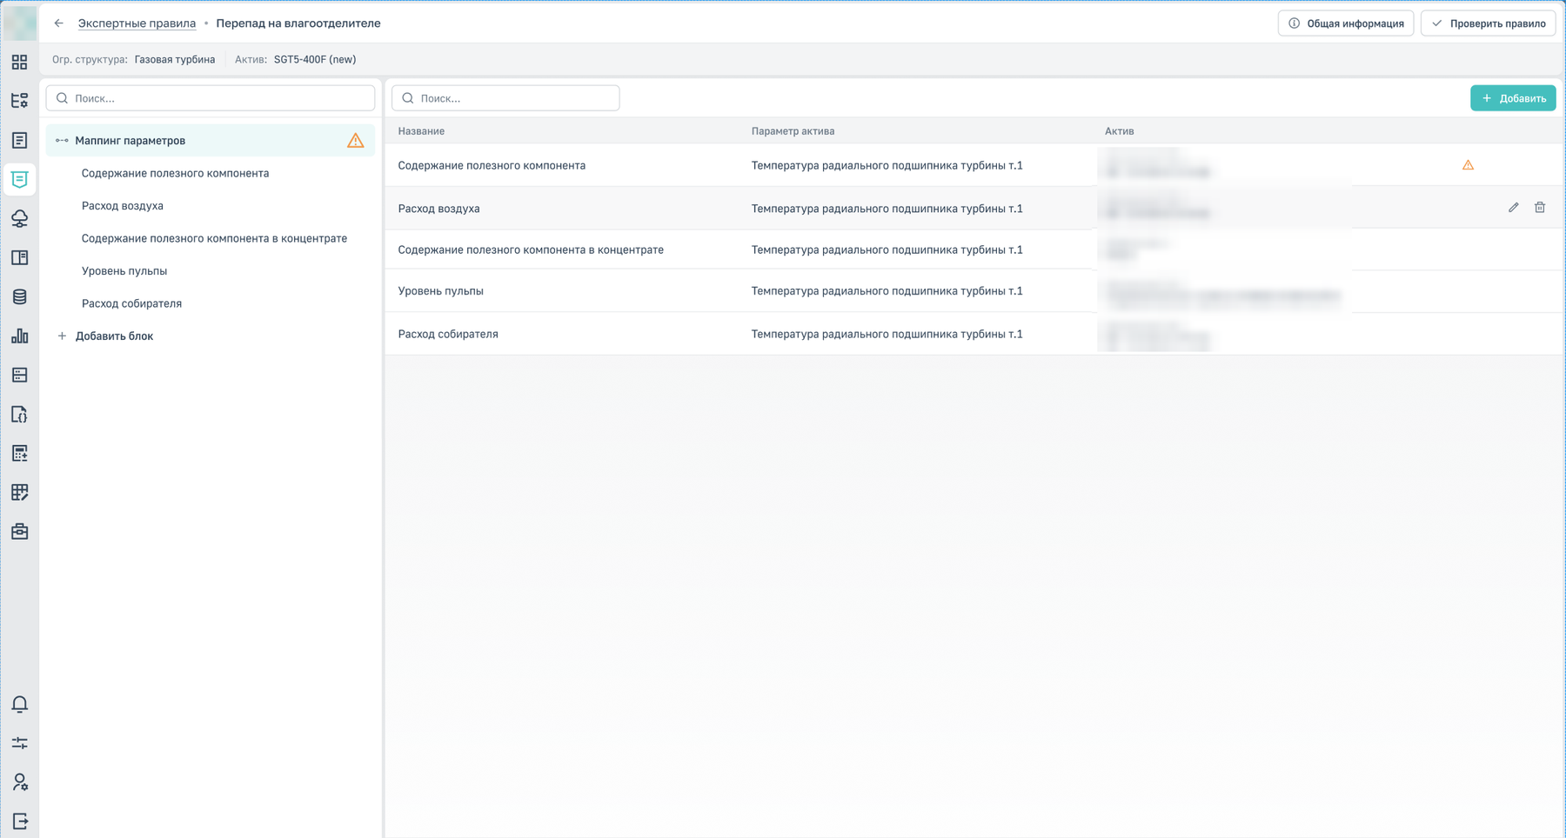
Task: Delete the Расход воздуха row with trash icon
Action: tap(1540, 208)
